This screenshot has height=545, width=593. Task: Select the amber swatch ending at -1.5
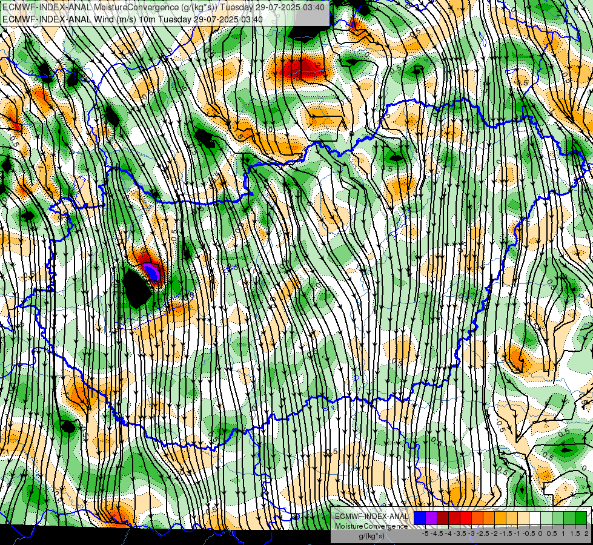(x=500, y=518)
